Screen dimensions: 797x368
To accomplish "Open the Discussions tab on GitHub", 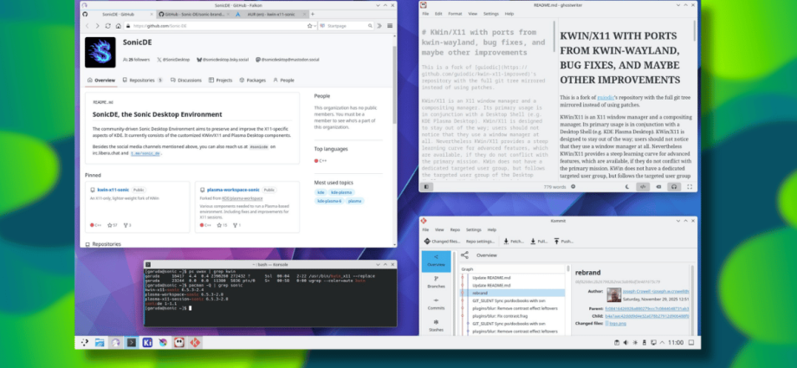I will click(186, 81).
